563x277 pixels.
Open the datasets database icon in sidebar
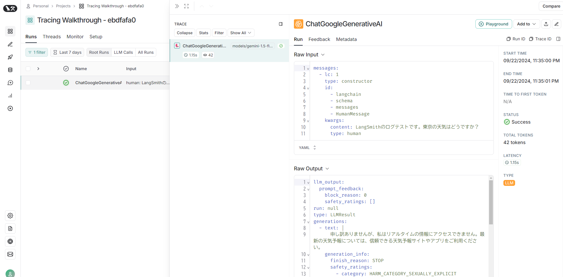(x=10, y=70)
